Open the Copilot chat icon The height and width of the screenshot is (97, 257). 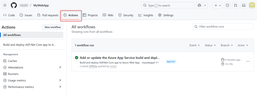pos(200,6)
